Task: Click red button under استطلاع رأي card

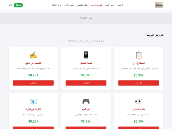Action: click(139, 83)
